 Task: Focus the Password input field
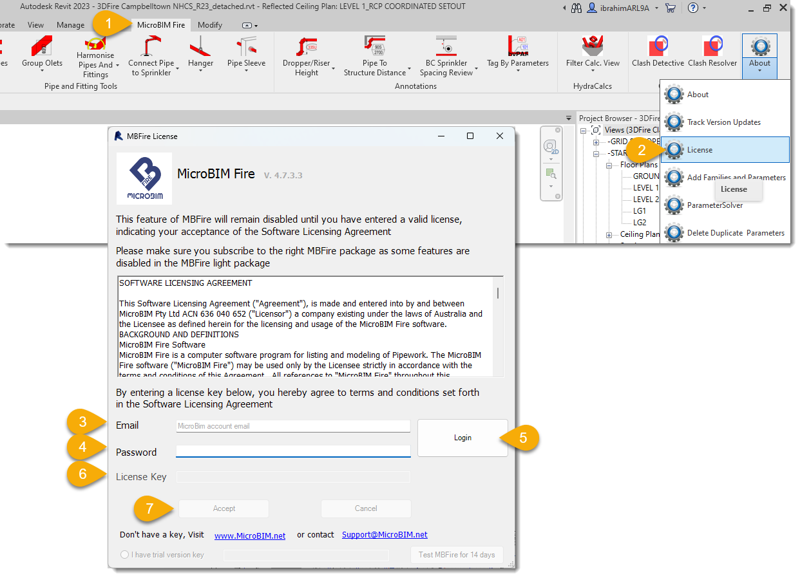coord(293,451)
